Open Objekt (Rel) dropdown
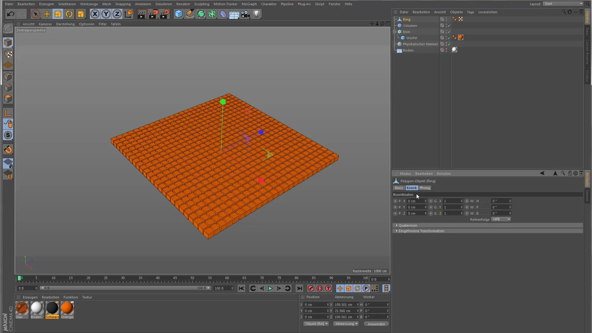The height and width of the screenshot is (333, 592). tap(316, 324)
